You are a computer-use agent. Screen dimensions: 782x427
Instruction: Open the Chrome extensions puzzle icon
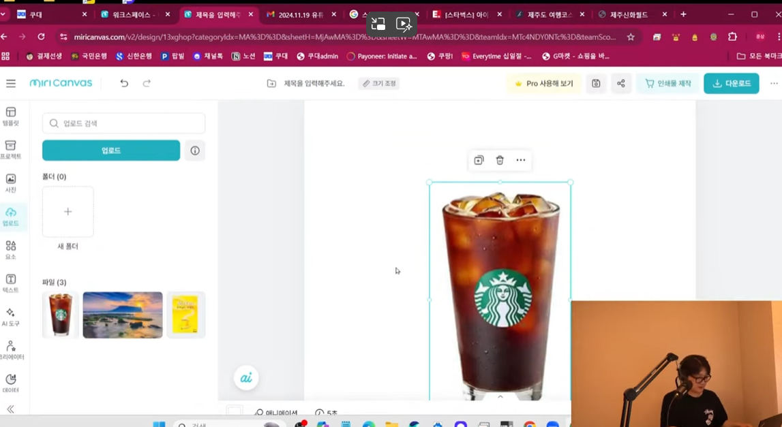coord(732,37)
